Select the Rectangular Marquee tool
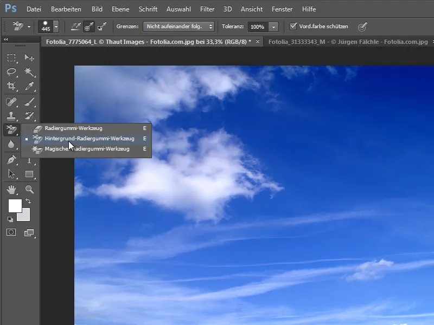This screenshot has height=325, width=434. [x=11, y=57]
